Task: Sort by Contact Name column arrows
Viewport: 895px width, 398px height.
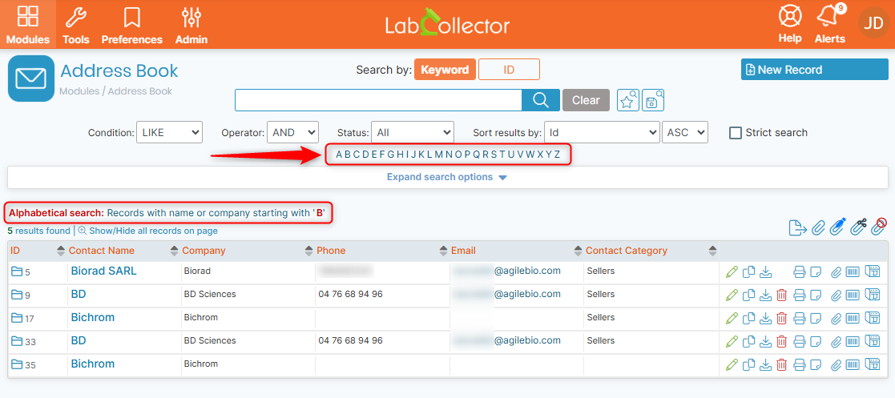Action: tap(175, 251)
